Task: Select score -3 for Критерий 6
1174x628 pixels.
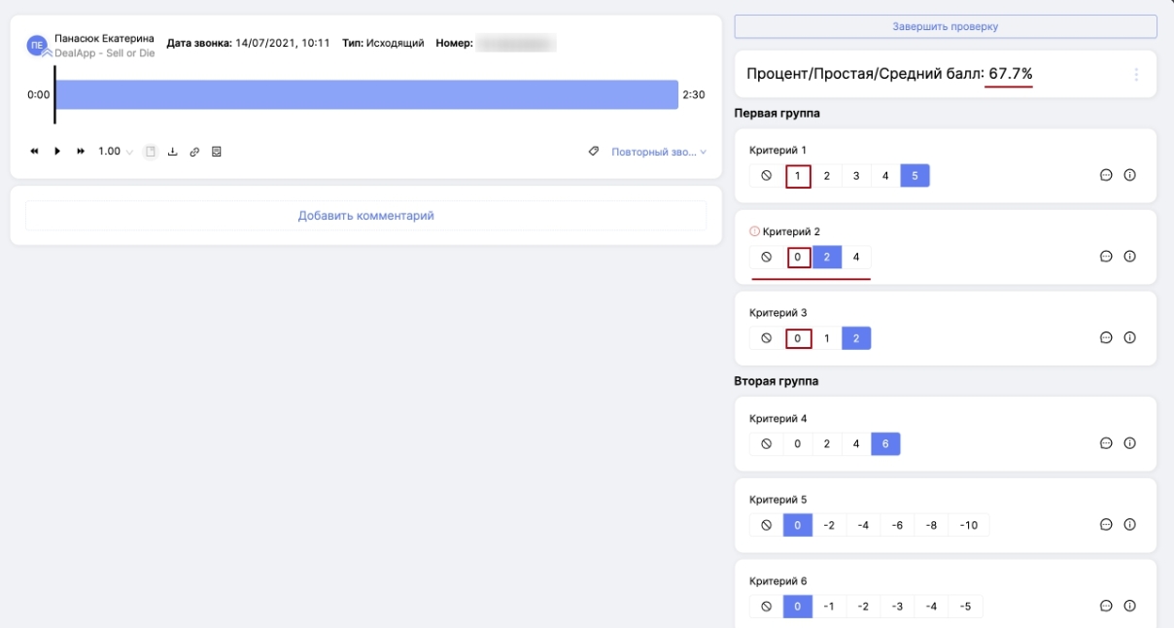Action: 897,607
